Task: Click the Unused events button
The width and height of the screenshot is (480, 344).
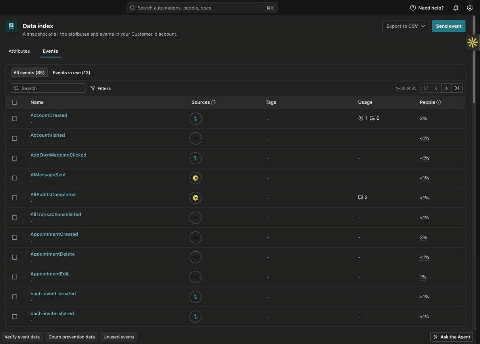Action: click(119, 337)
